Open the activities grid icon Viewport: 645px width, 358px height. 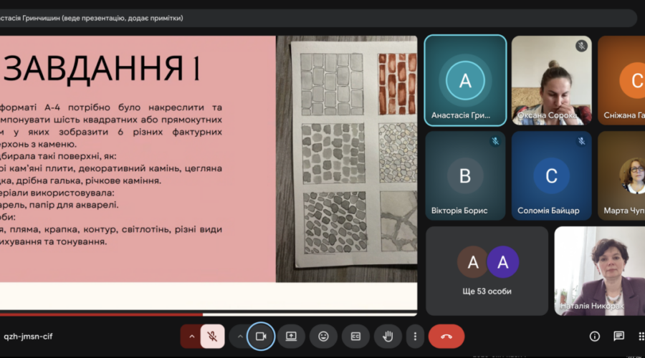click(x=641, y=337)
